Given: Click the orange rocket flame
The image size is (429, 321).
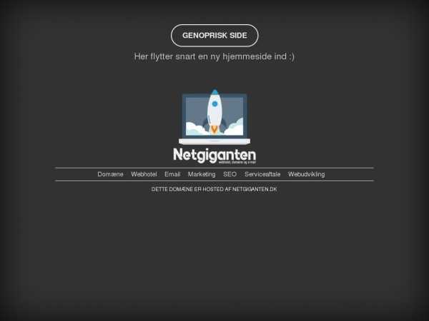Looking at the screenshot, I should 214,130.
